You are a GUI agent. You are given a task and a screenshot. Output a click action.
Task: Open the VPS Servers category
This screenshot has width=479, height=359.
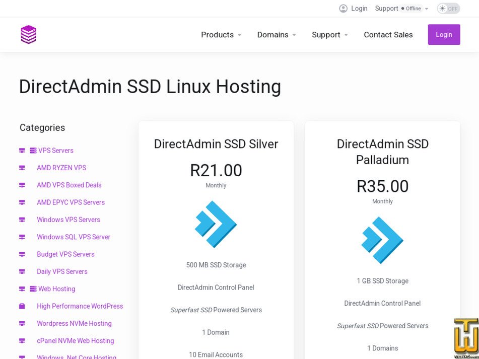point(55,151)
